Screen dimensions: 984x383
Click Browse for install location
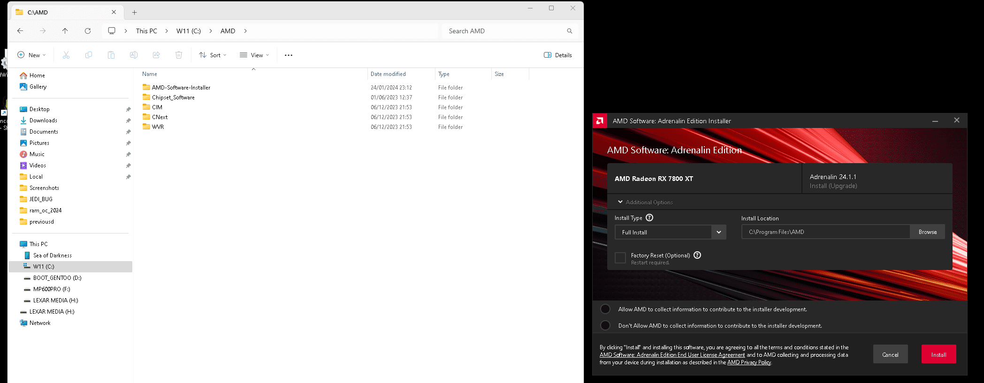[927, 232]
